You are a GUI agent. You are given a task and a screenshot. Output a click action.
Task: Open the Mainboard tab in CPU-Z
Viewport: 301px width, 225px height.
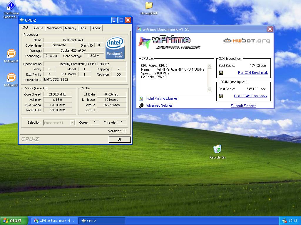pos(54,28)
